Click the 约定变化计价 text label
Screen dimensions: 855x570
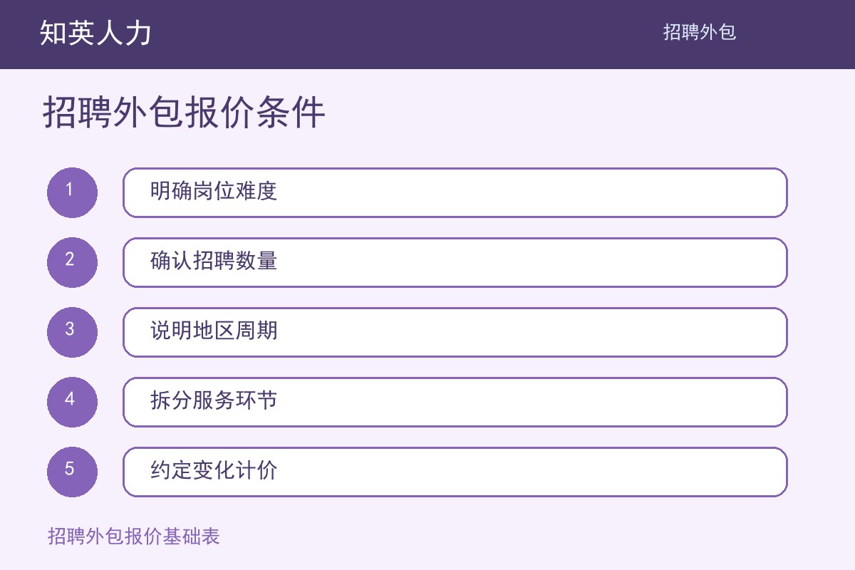[x=214, y=470]
